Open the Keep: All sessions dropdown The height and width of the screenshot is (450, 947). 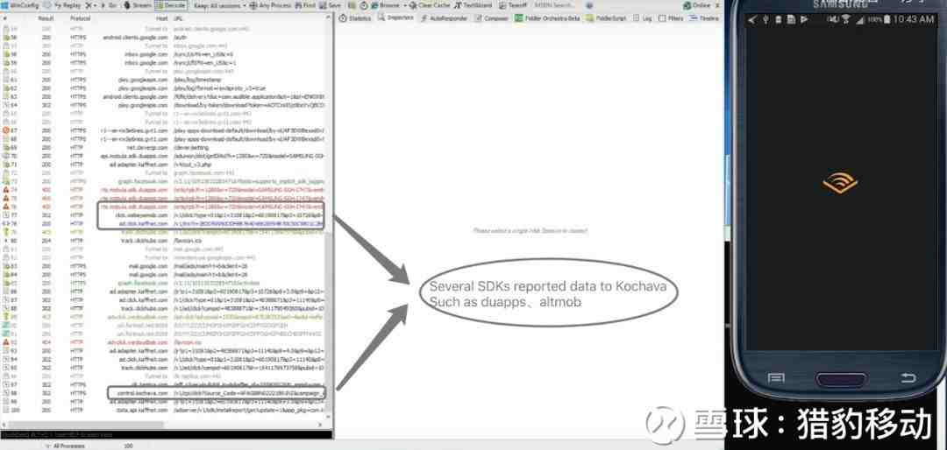coord(220,5)
